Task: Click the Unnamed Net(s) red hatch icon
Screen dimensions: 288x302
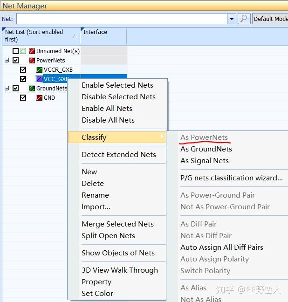Action: [x=32, y=51]
